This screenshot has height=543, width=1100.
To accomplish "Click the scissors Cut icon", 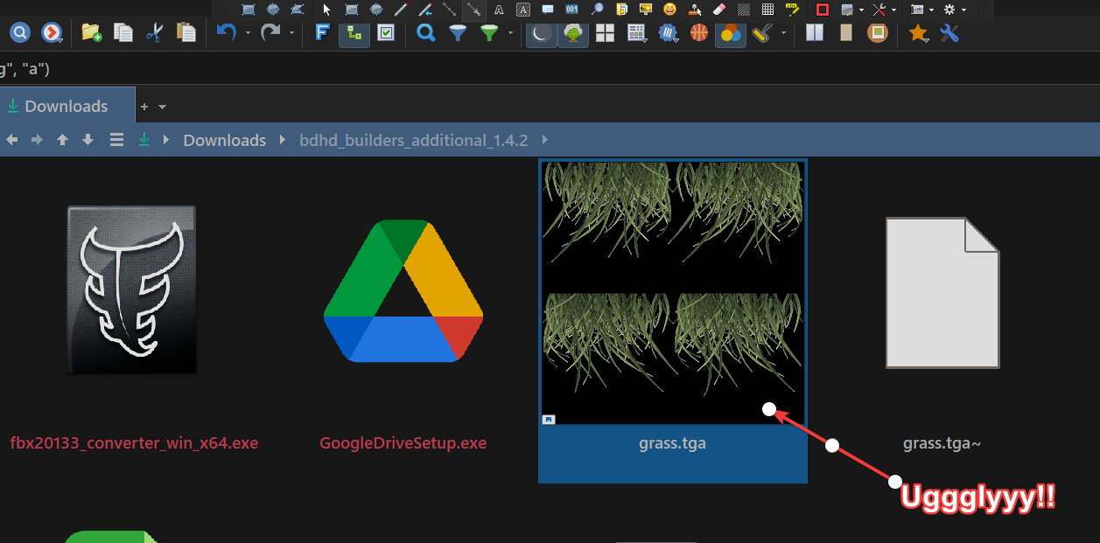I will click(x=155, y=33).
